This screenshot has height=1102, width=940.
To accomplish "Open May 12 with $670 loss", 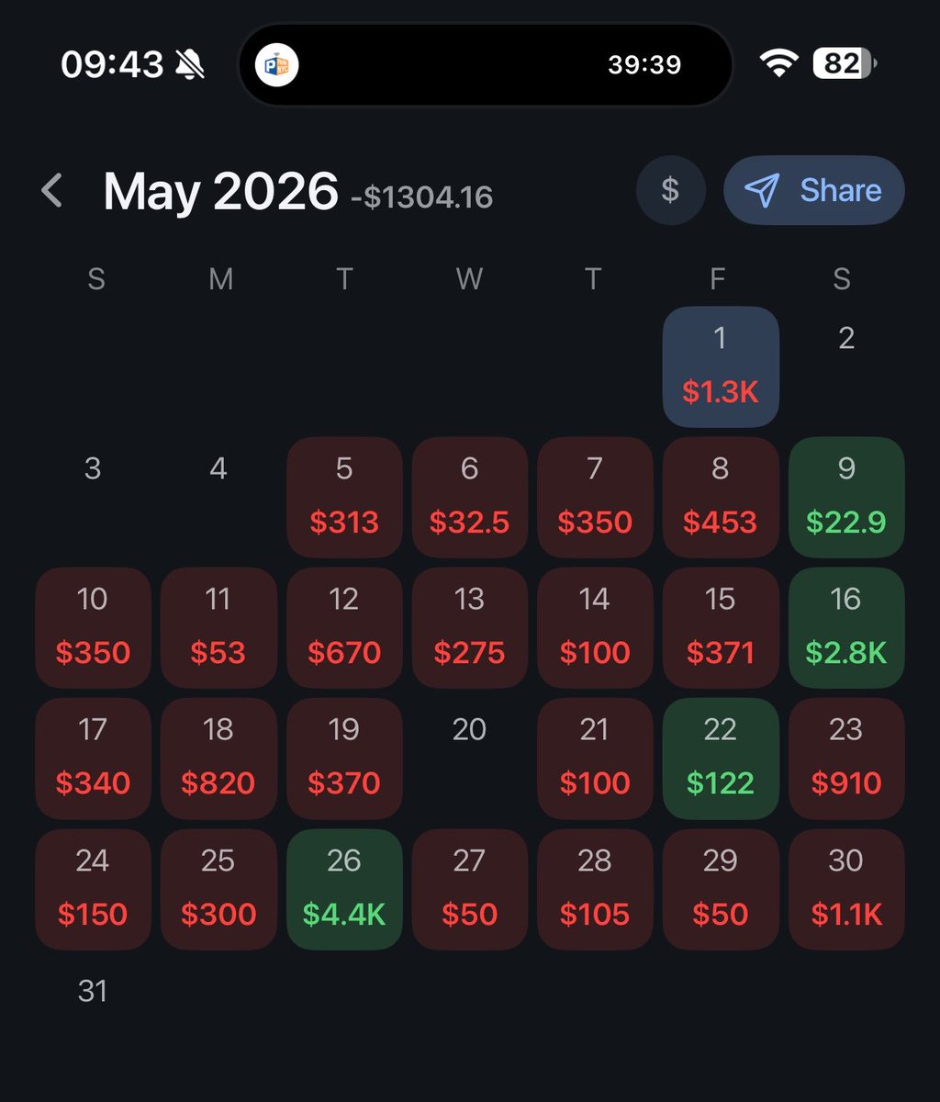I will (x=344, y=627).
